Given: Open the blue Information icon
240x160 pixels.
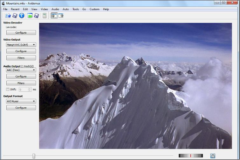Looking at the screenshot, I should click(x=22, y=16).
